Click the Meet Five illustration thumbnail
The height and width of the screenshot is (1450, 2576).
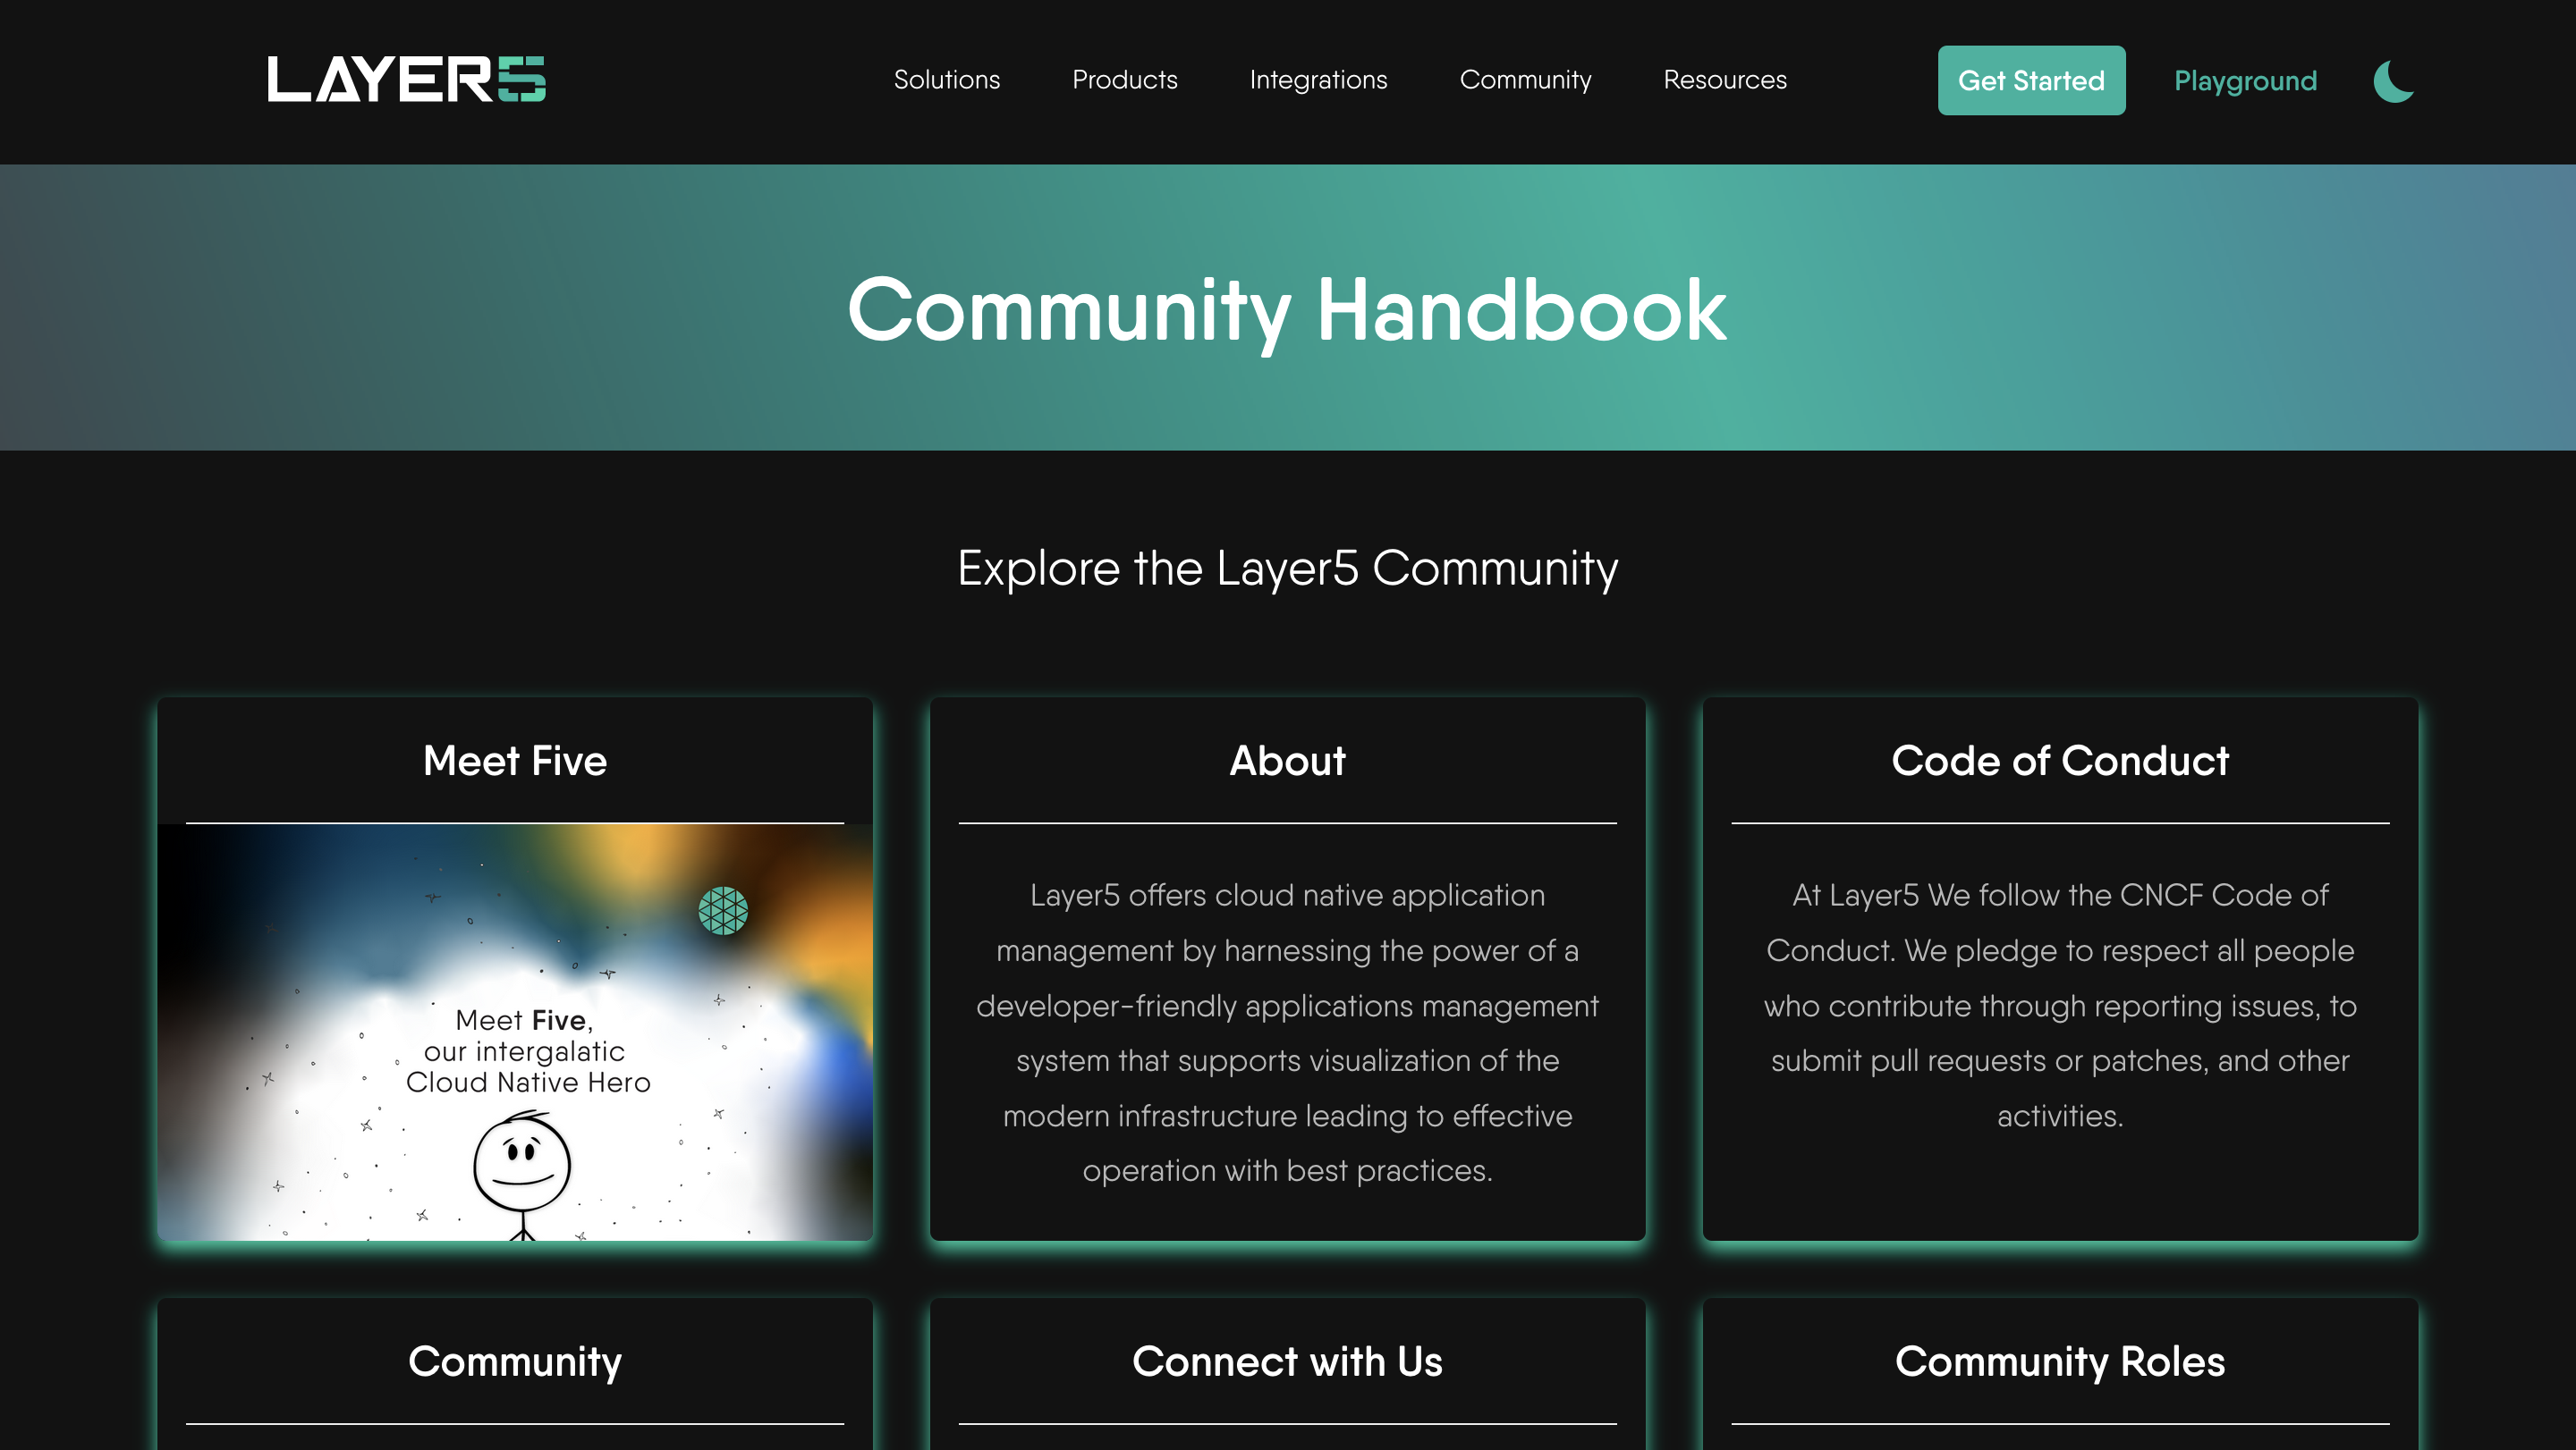coord(514,1033)
